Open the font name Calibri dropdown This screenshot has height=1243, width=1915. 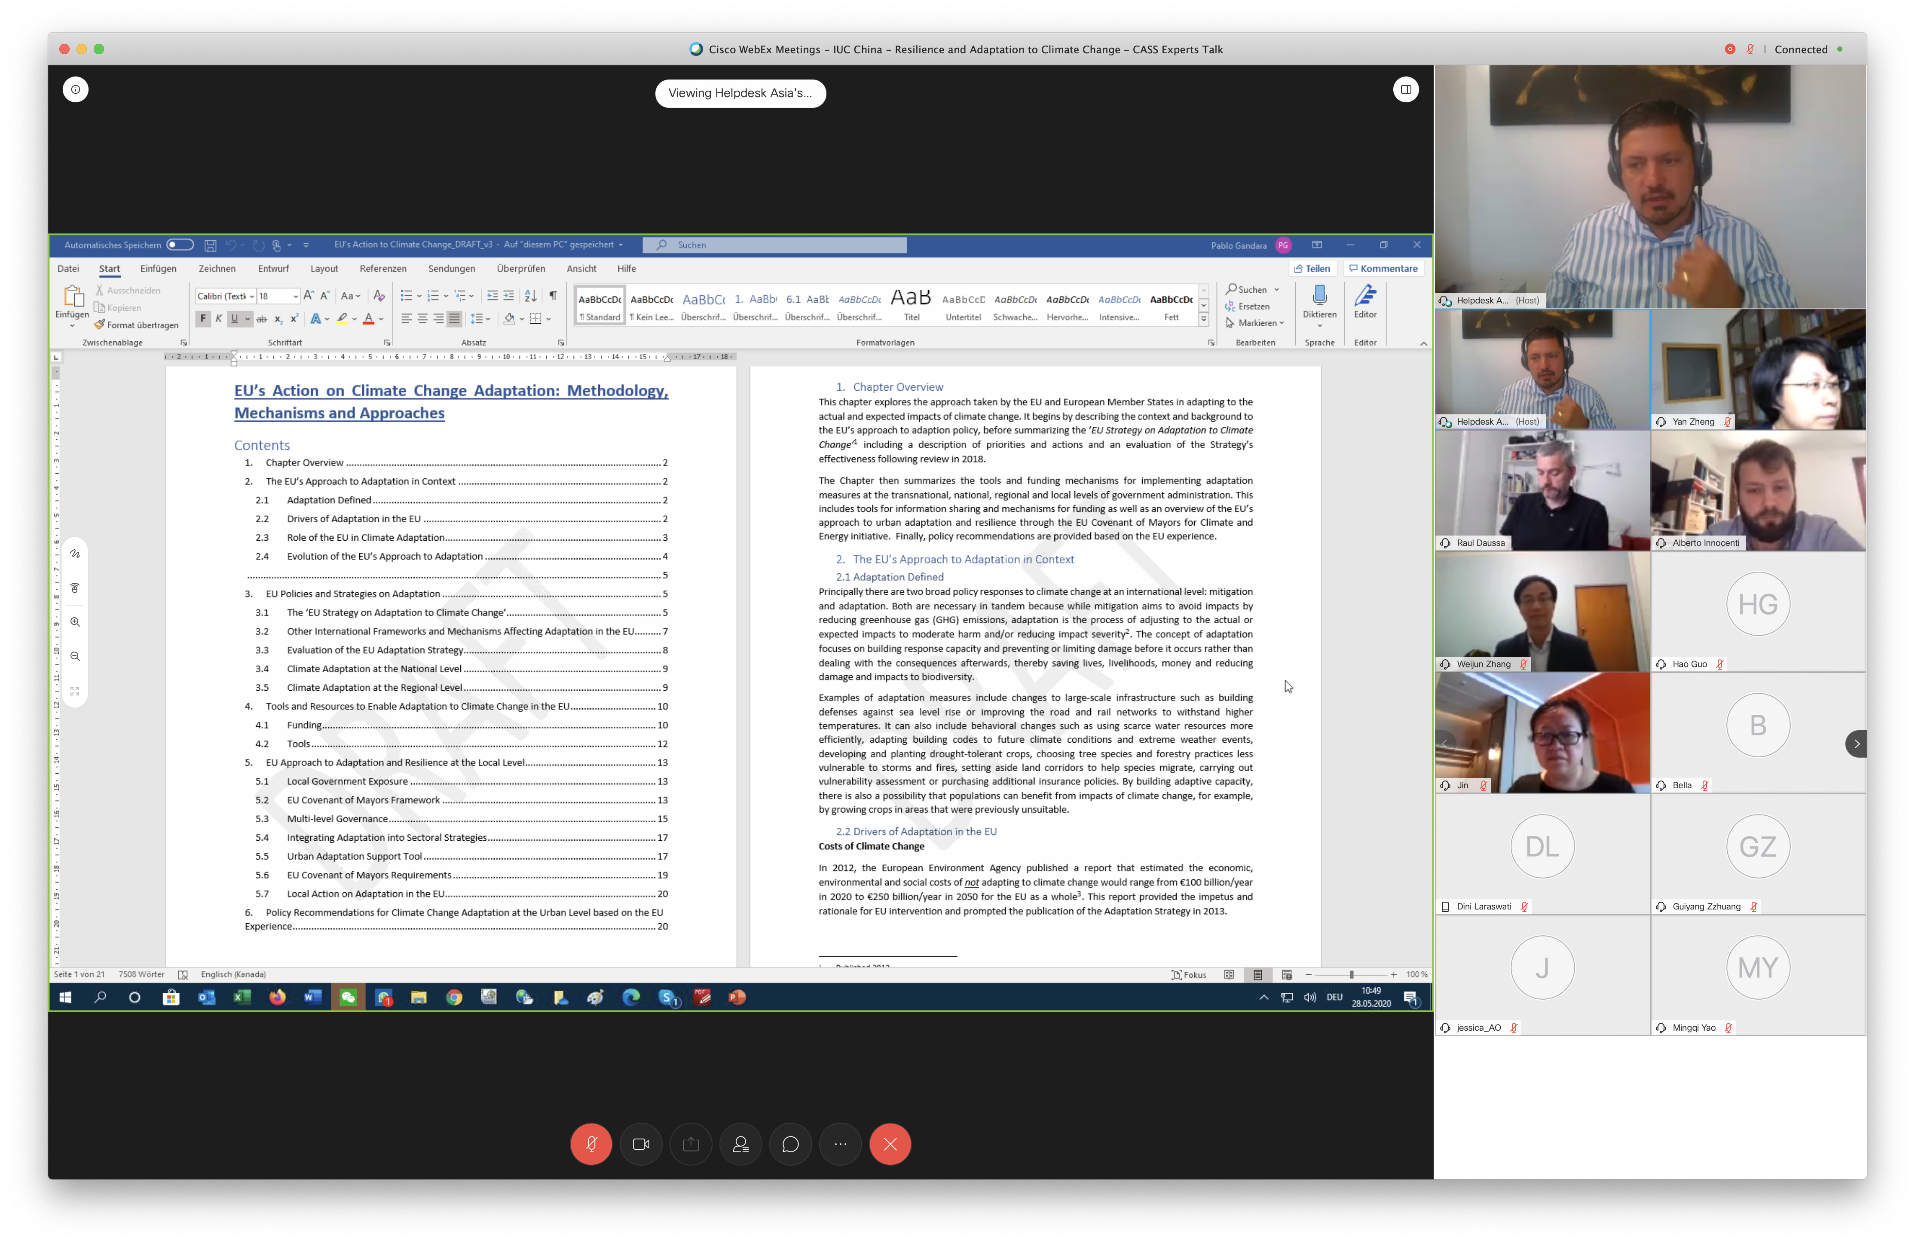click(251, 296)
